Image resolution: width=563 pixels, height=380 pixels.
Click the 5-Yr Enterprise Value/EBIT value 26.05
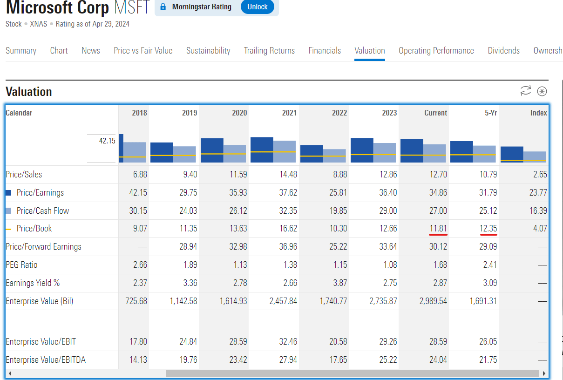tap(488, 342)
